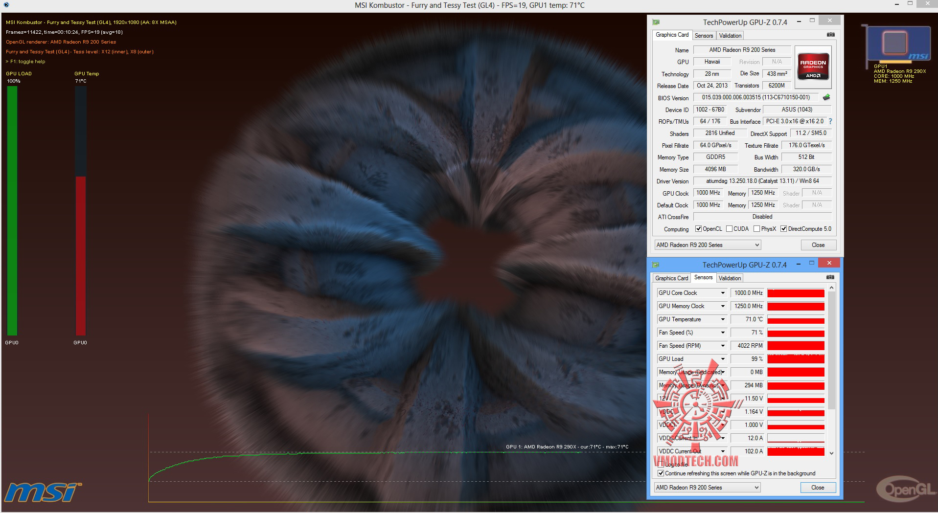Toggle the CUDA checkbox

click(730, 229)
